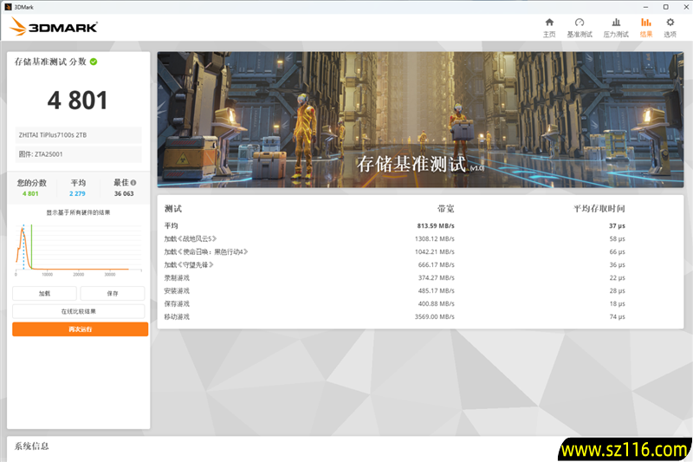Click 显示基于所有硬件的结果 caption

(78, 212)
